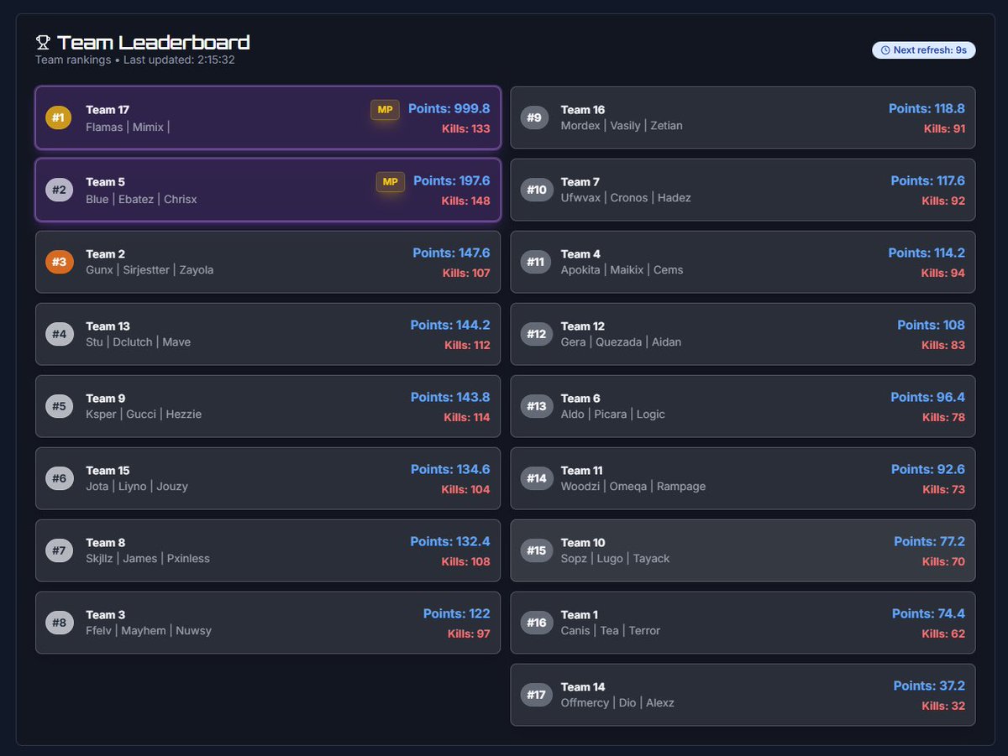The image size is (1008, 756).
Task: Click the Last updated: 2:15:32 subtitle
Action: (x=179, y=60)
